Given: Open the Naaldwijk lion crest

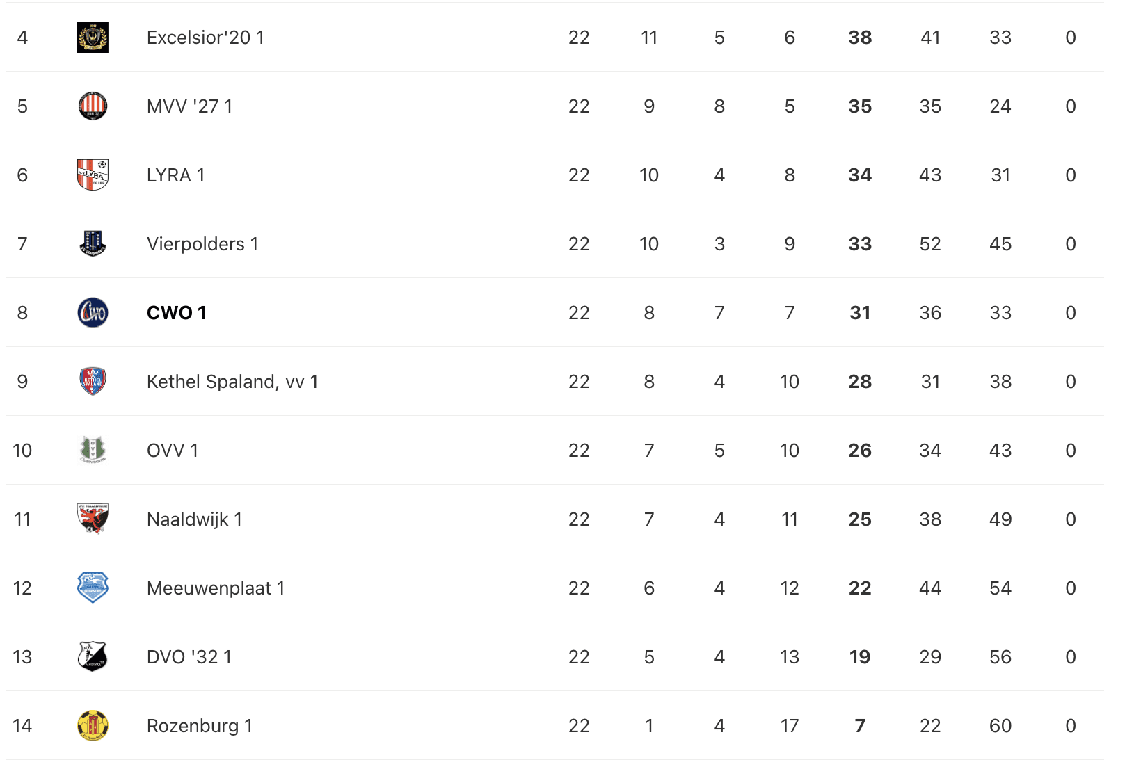Looking at the screenshot, I should coord(93,519).
